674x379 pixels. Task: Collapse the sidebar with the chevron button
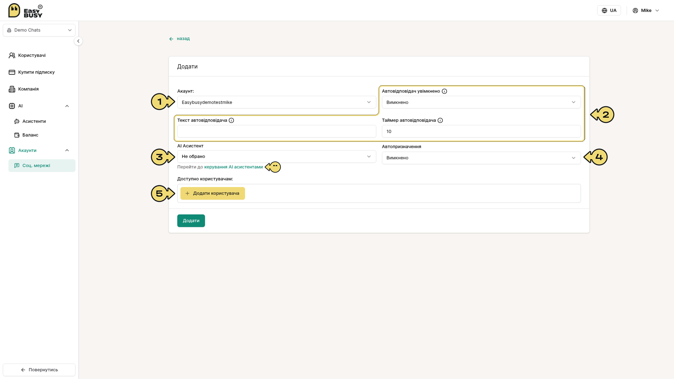(78, 41)
